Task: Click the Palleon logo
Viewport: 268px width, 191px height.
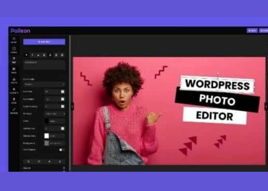Action: point(21,31)
